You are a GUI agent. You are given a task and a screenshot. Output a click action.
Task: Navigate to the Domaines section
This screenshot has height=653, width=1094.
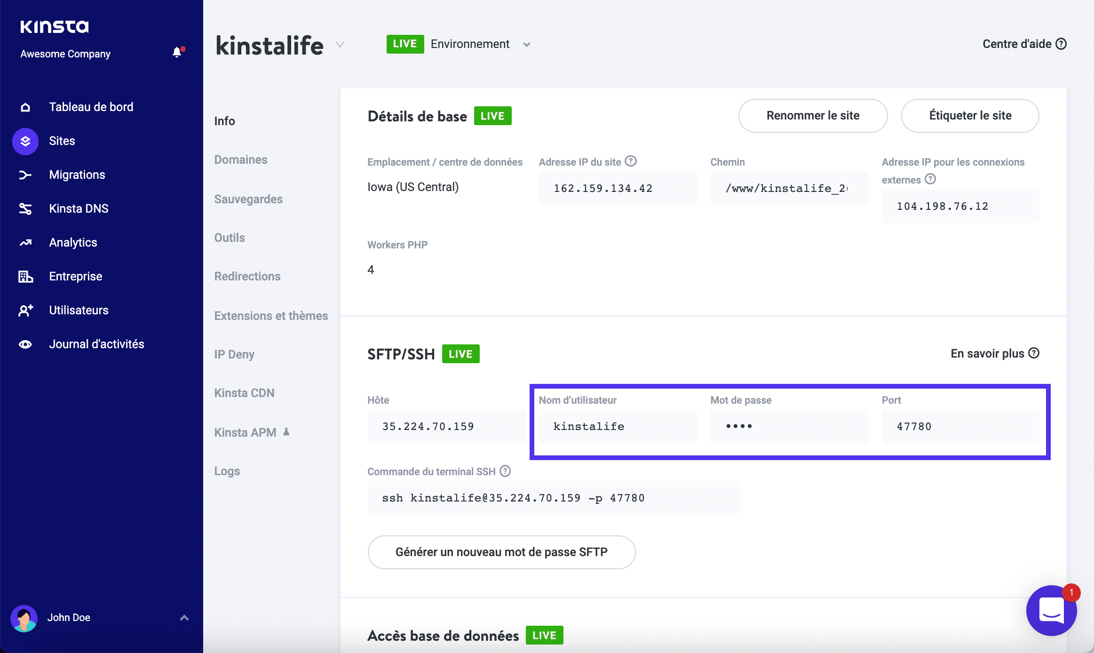241,159
